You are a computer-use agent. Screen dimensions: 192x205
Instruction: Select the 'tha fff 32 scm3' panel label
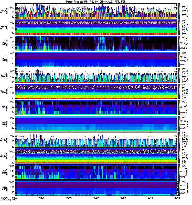[x=4, y=27]
